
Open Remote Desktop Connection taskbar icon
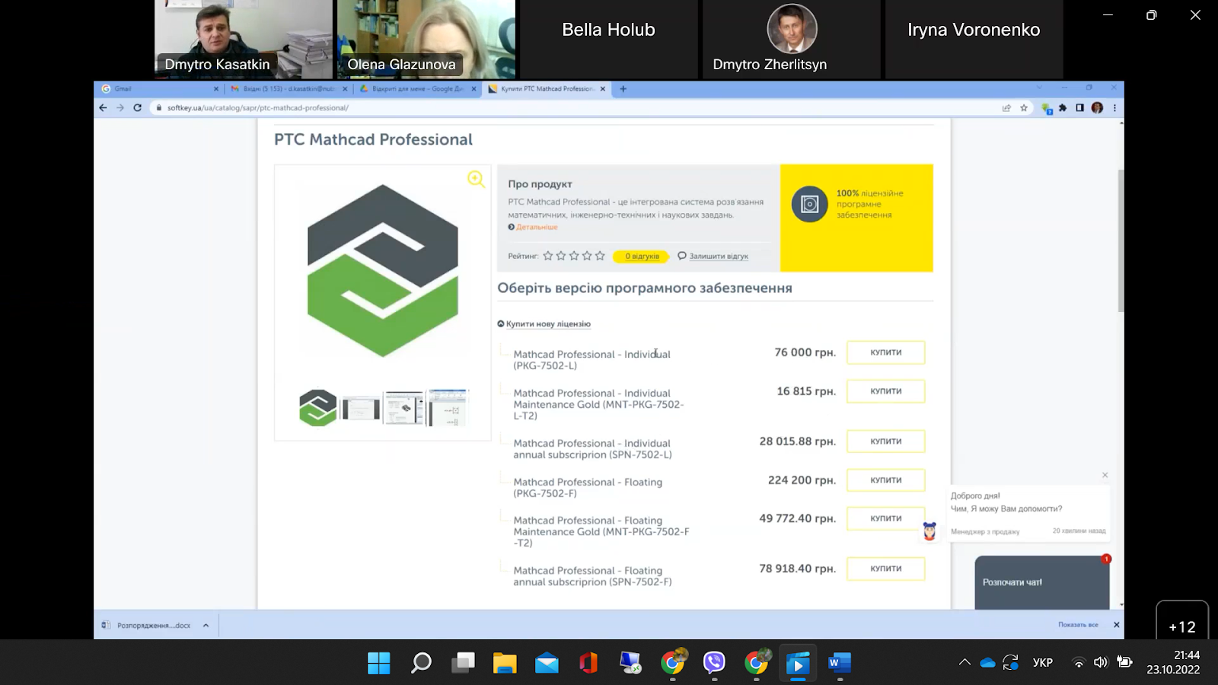[x=630, y=664]
